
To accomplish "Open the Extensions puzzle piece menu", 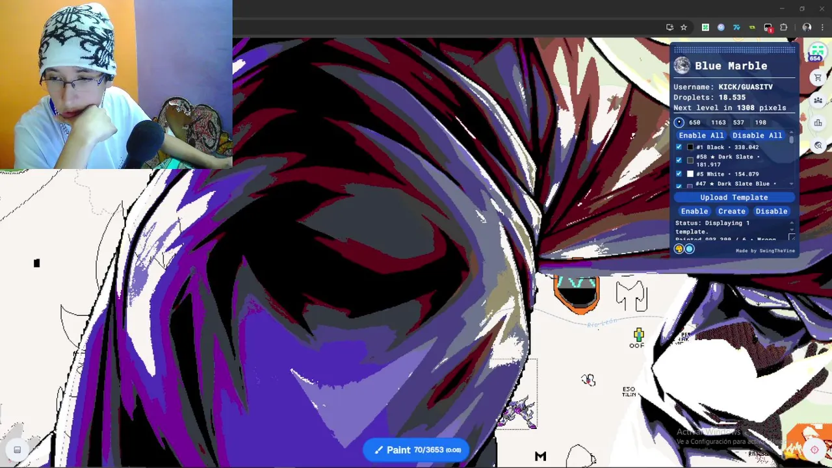I will point(783,27).
